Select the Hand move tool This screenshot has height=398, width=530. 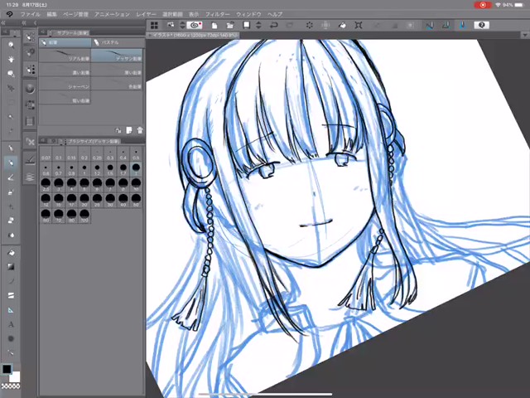point(11,57)
